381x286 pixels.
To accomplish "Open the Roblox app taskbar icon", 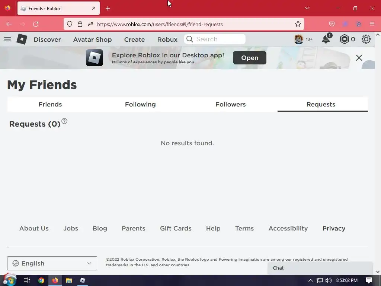I will (83, 280).
